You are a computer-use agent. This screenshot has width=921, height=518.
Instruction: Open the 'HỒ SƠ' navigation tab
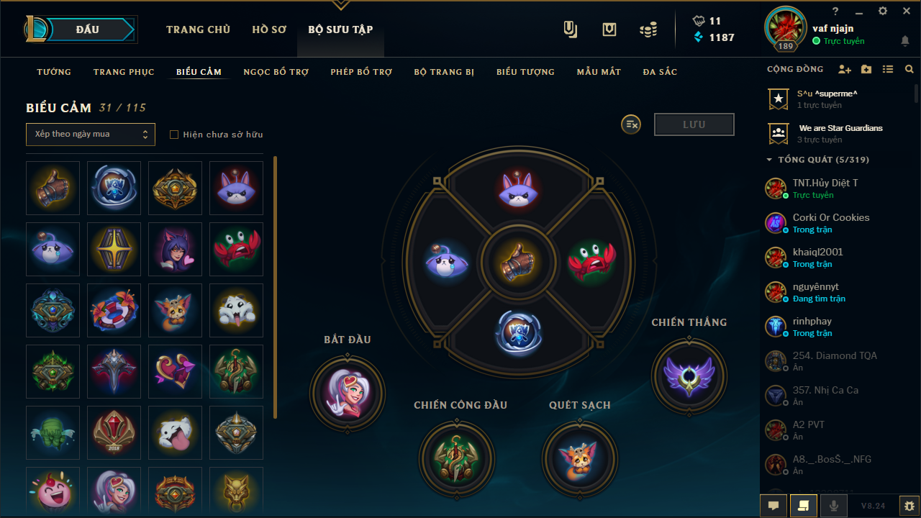click(269, 29)
